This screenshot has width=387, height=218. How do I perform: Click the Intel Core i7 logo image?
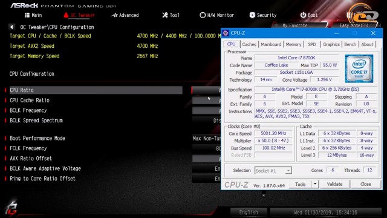click(x=359, y=68)
